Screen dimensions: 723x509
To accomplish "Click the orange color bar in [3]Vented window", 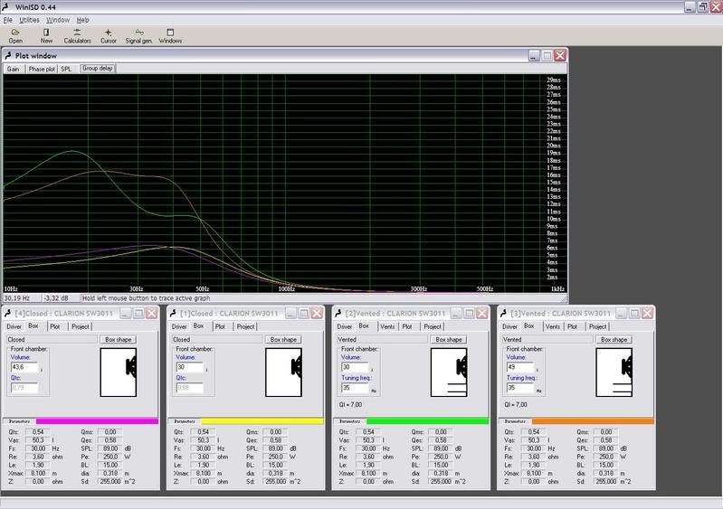I will click(x=593, y=421).
